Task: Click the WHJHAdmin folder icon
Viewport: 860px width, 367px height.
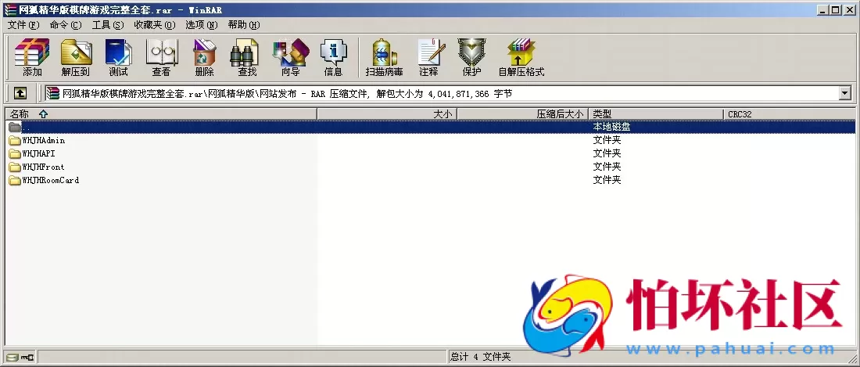Action: tap(14, 140)
